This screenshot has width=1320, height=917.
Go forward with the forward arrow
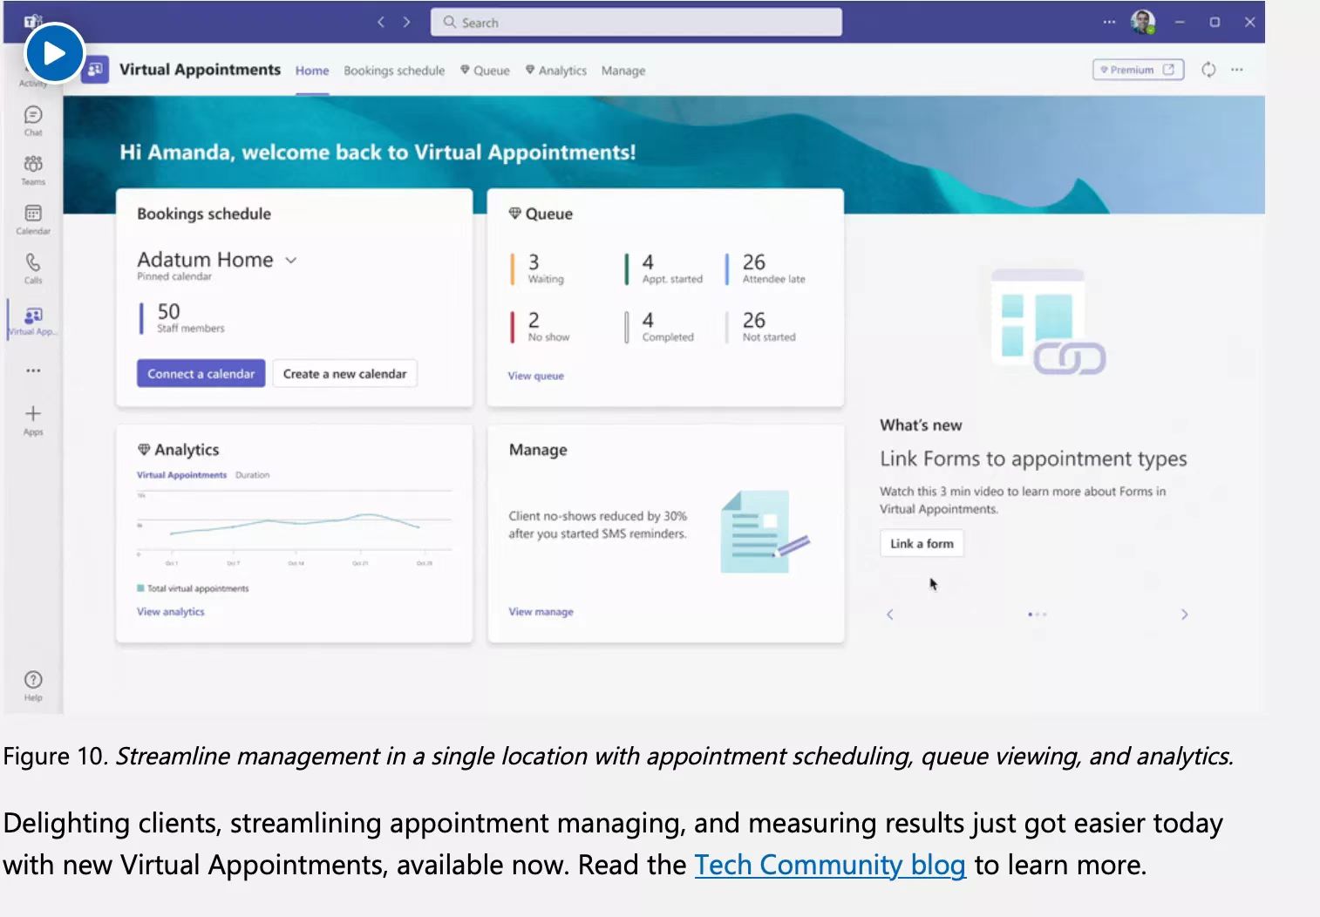pos(406,22)
